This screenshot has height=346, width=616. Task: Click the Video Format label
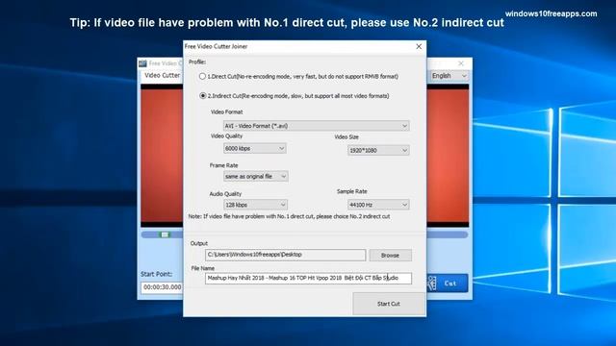(x=227, y=111)
